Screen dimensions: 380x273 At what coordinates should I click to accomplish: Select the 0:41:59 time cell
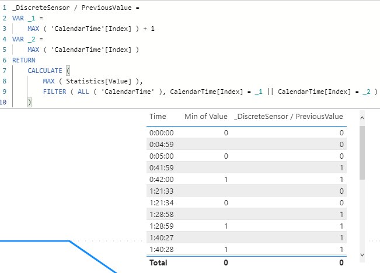[x=162, y=167]
